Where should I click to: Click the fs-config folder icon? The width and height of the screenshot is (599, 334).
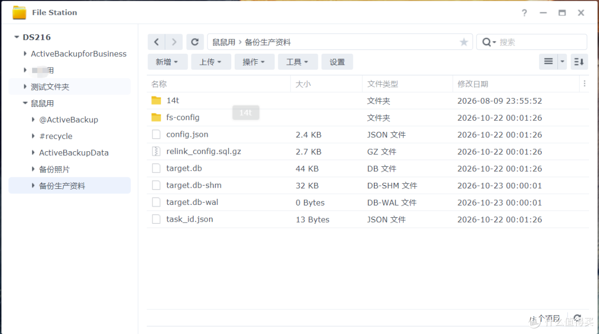click(156, 117)
